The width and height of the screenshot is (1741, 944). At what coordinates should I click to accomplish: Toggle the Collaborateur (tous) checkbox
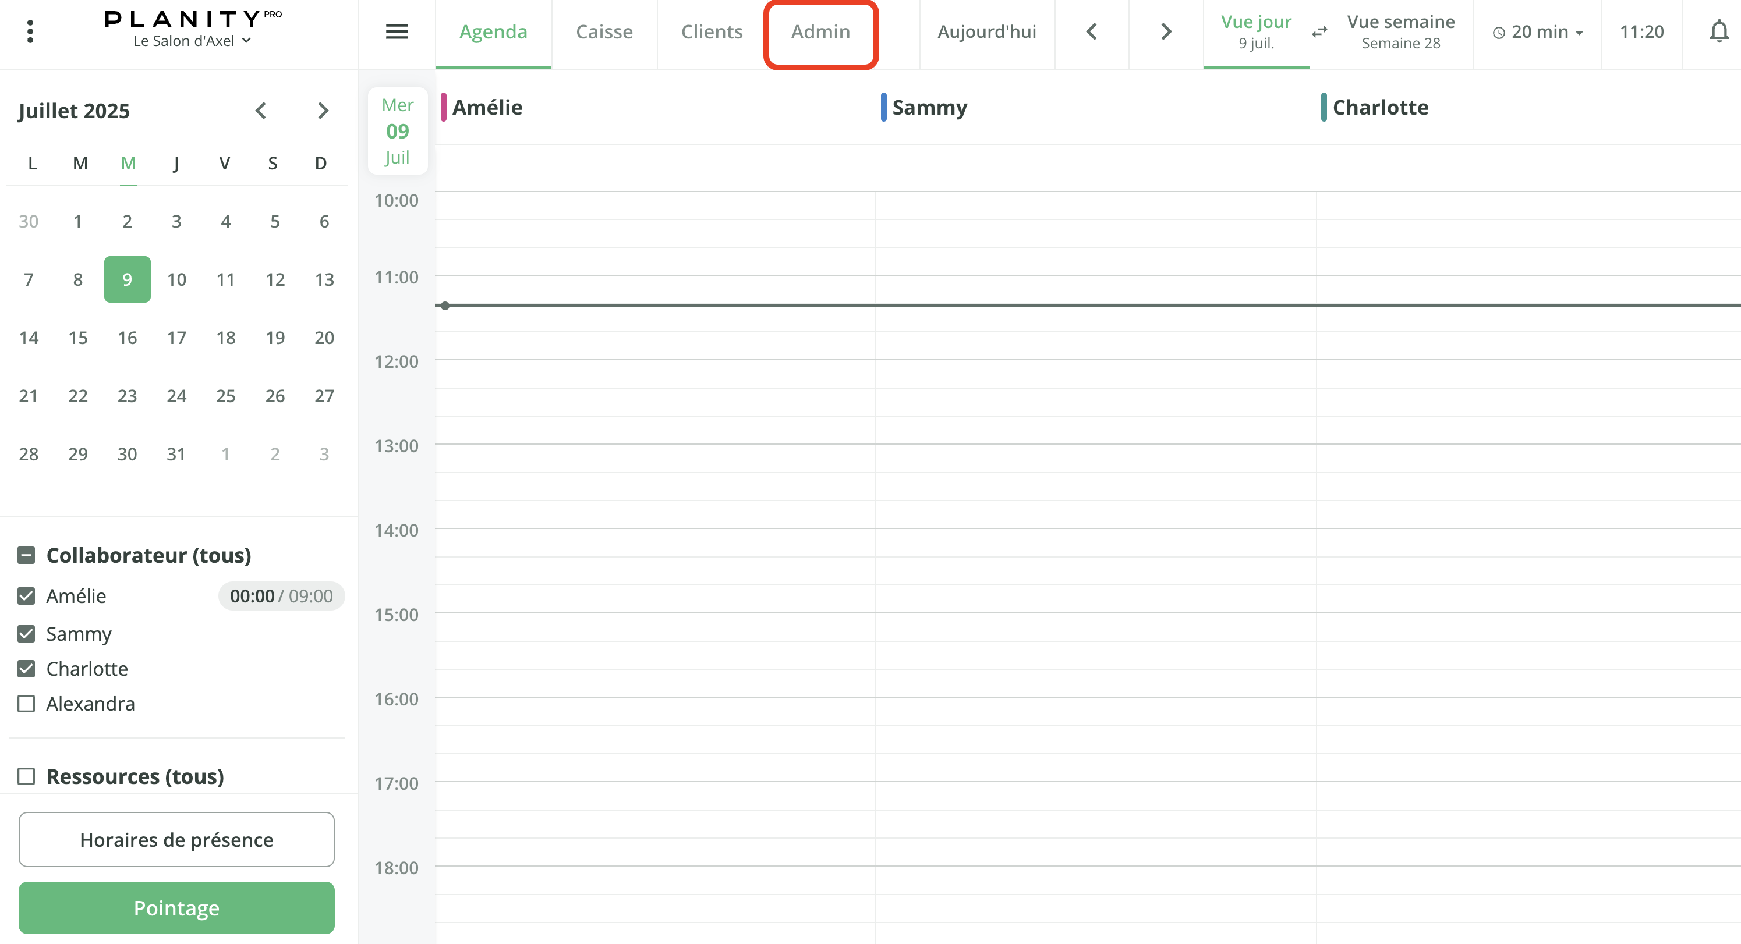click(26, 555)
